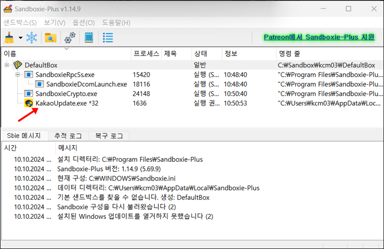Click the C:\Sandbox\kcm03\DefaultBox command line
The image size is (384, 249).
point(326,65)
